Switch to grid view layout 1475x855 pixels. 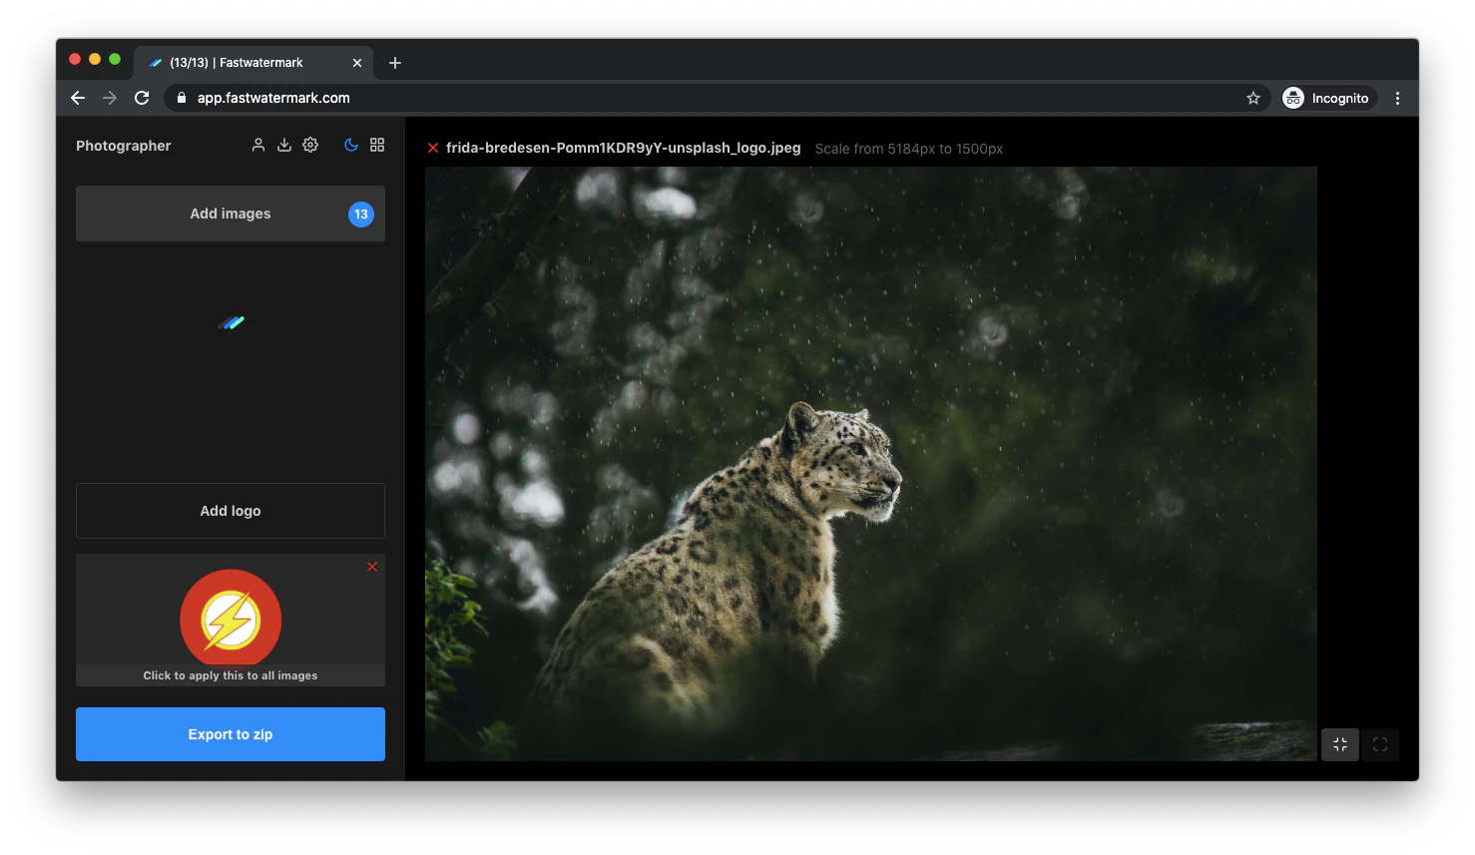coord(377,145)
